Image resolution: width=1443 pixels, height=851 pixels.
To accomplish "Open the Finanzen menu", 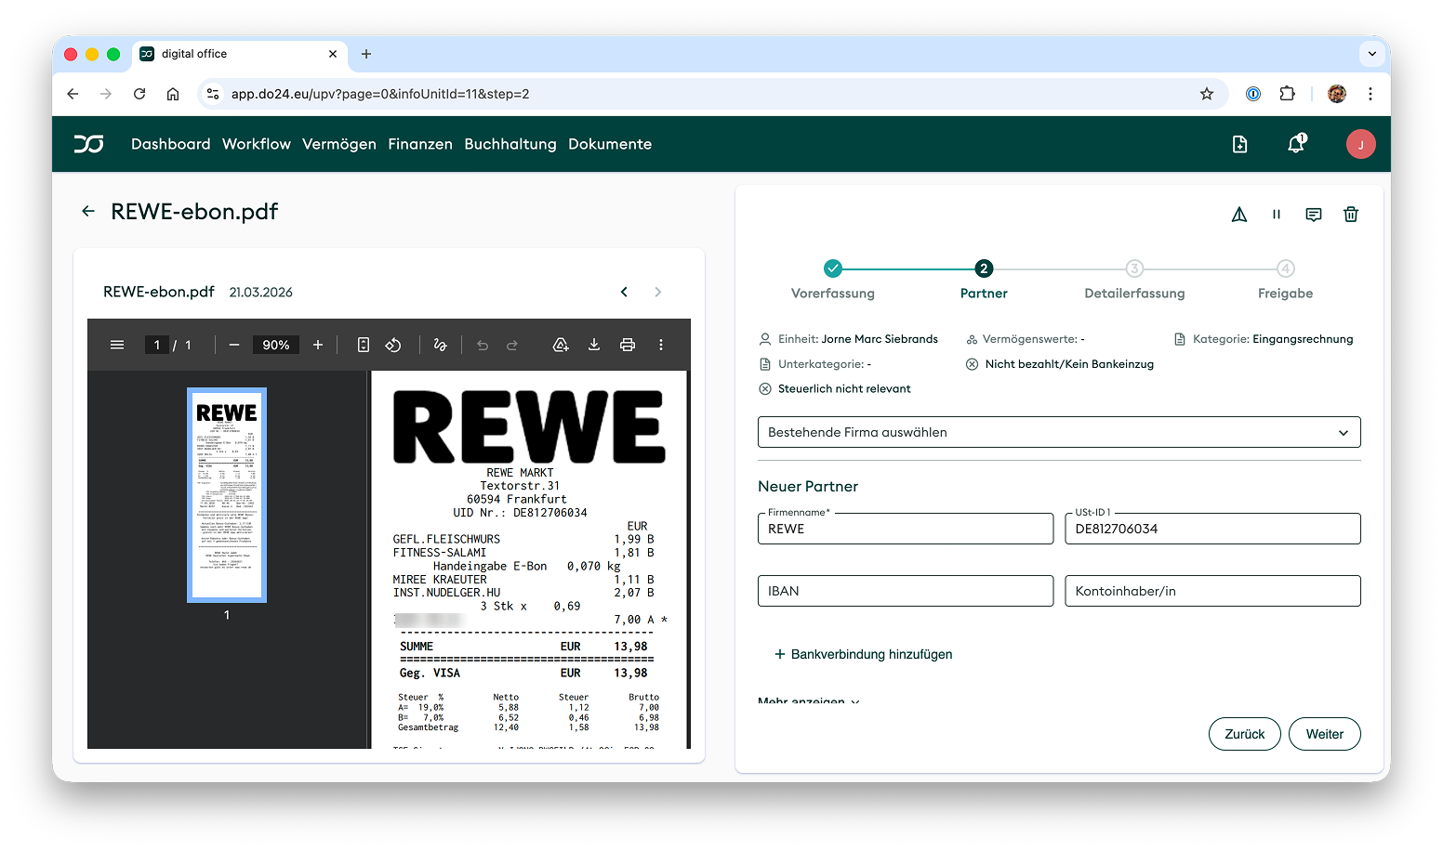I will [x=420, y=144].
